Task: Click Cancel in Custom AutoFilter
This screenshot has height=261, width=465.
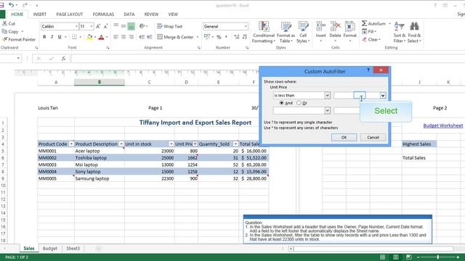Action: (373, 137)
